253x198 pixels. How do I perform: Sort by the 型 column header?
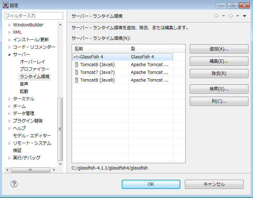pos(151,49)
